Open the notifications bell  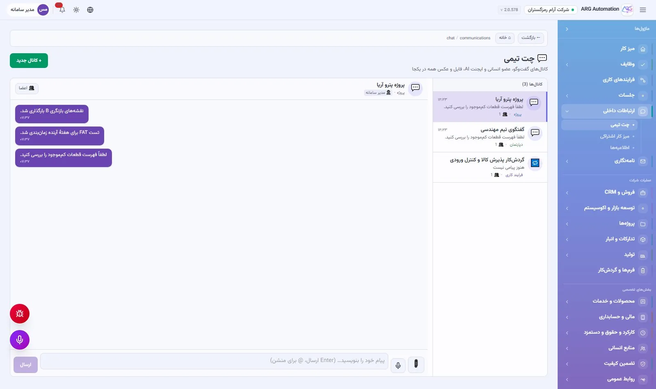pyautogui.click(x=62, y=10)
